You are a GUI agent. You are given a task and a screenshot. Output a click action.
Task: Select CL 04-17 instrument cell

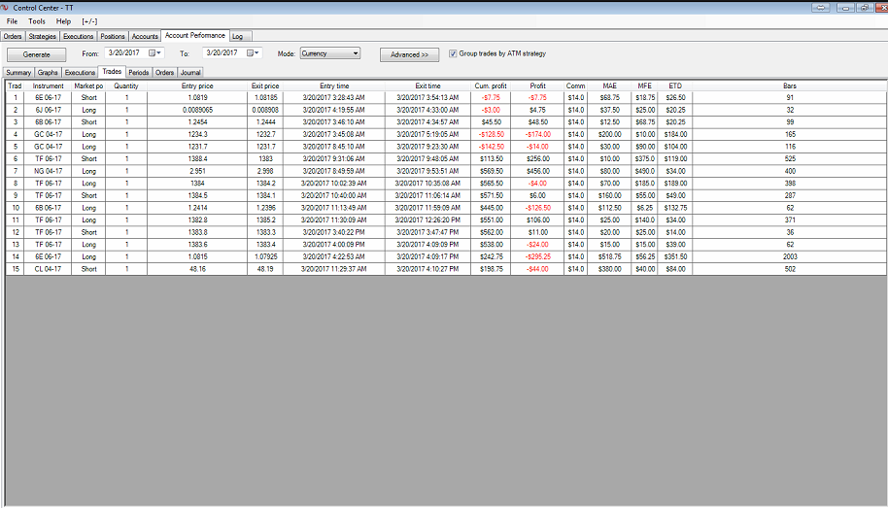[x=49, y=269]
